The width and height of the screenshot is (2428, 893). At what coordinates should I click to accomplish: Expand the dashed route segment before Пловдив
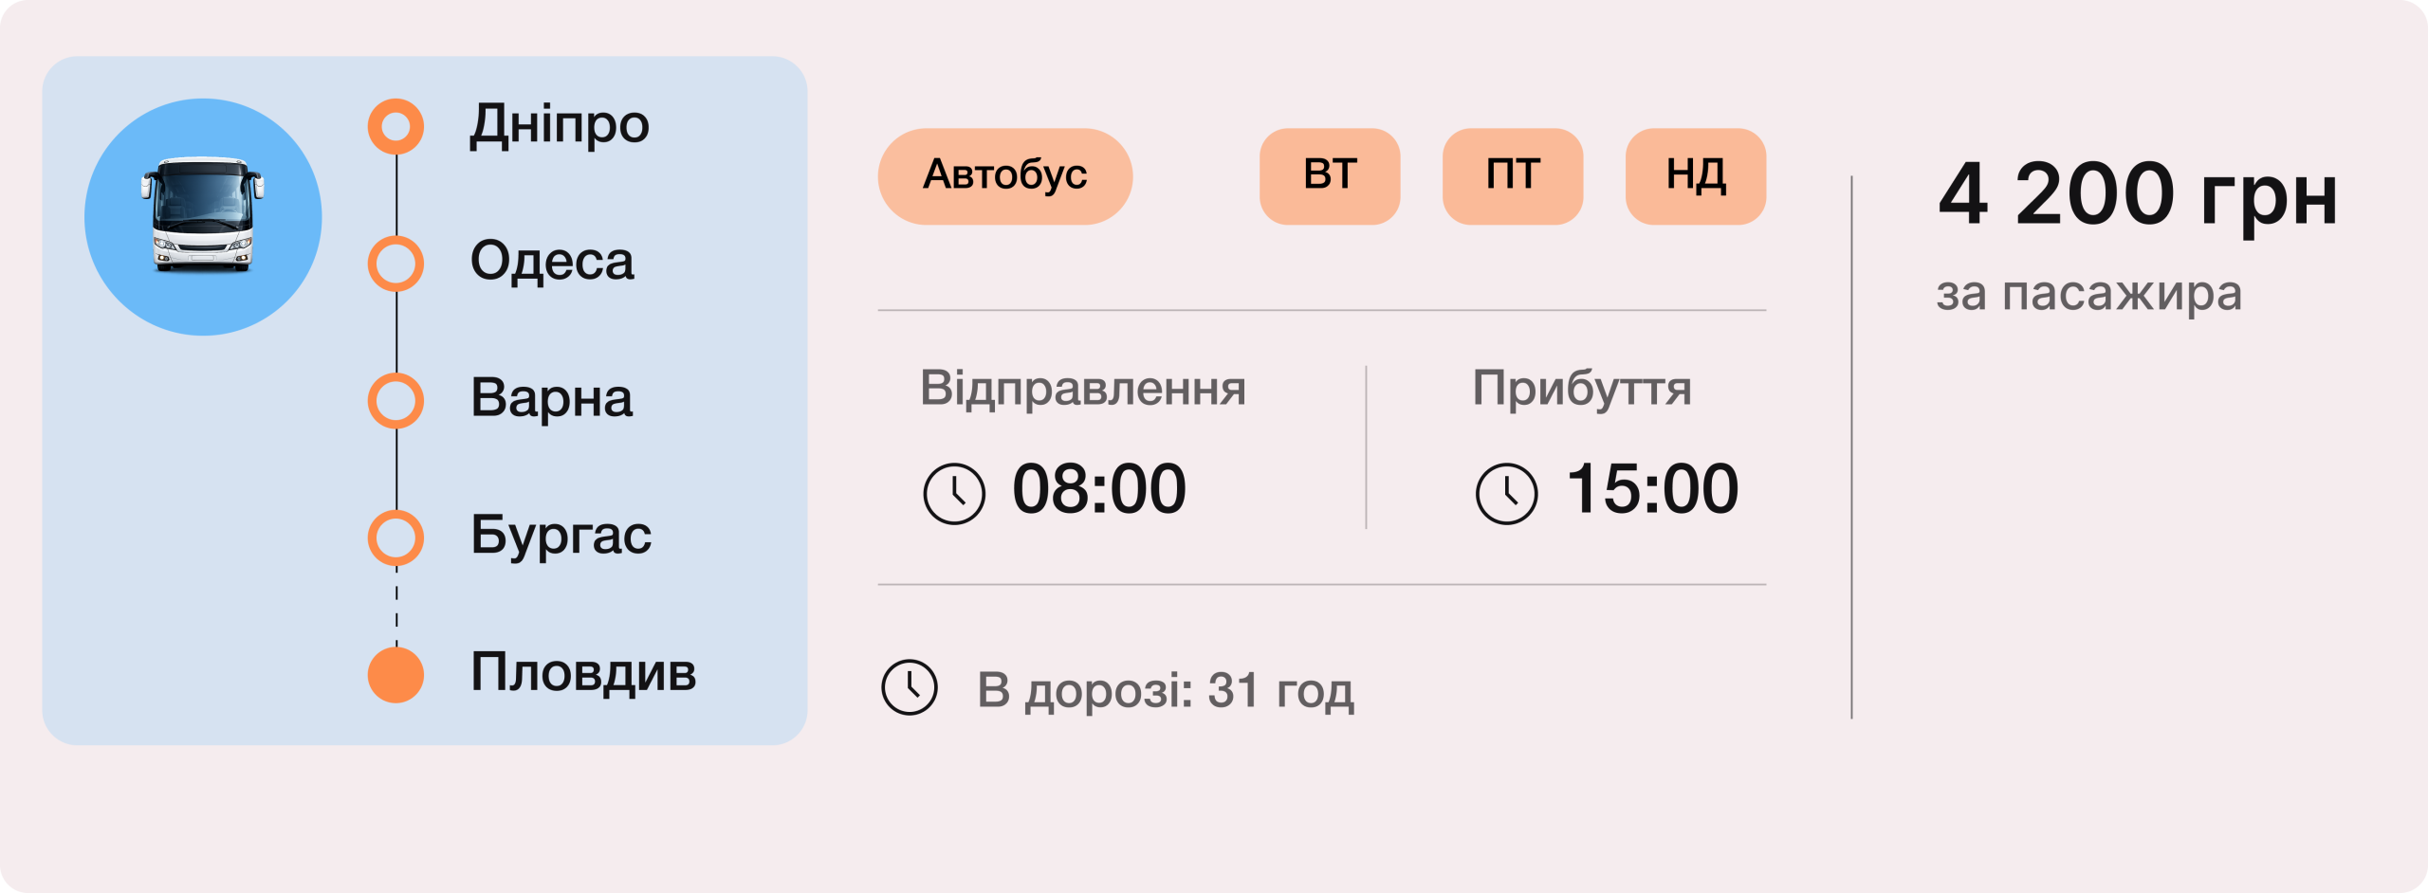[x=396, y=607]
